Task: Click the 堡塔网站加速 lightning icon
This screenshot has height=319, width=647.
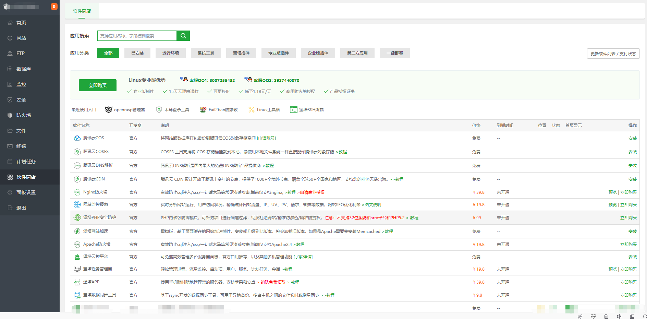Action: [77, 231]
